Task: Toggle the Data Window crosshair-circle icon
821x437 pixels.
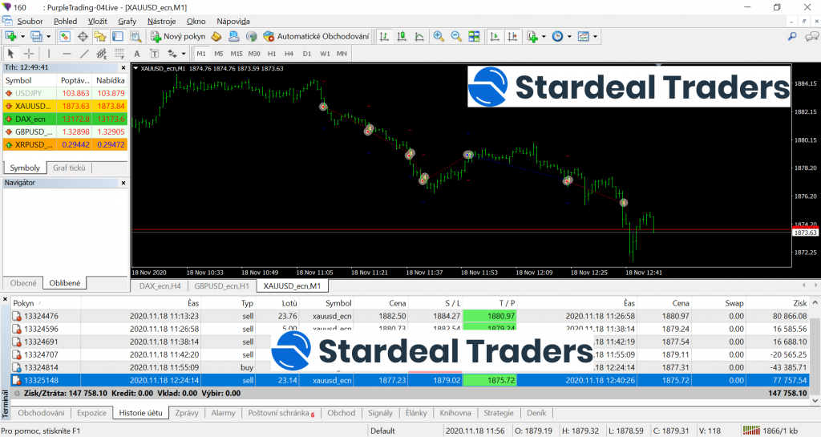Action: pos(83,36)
